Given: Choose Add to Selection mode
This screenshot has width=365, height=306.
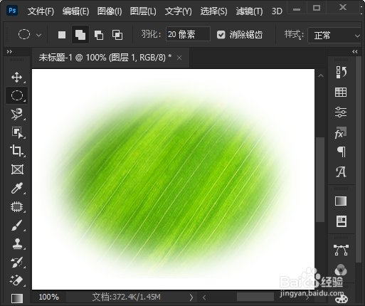Looking at the screenshot, I should [80, 35].
